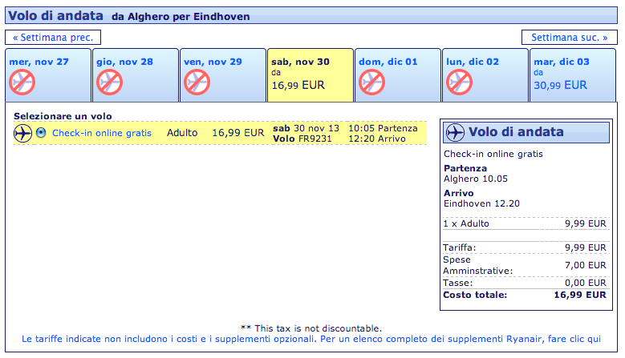Open the ven, nov 29 date tab
The width and height of the screenshot is (625, 358).
pos(223,75)
